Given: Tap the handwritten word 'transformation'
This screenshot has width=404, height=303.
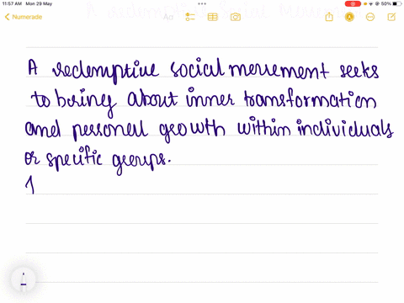Looking at the screenshot, I should (310, 98).
